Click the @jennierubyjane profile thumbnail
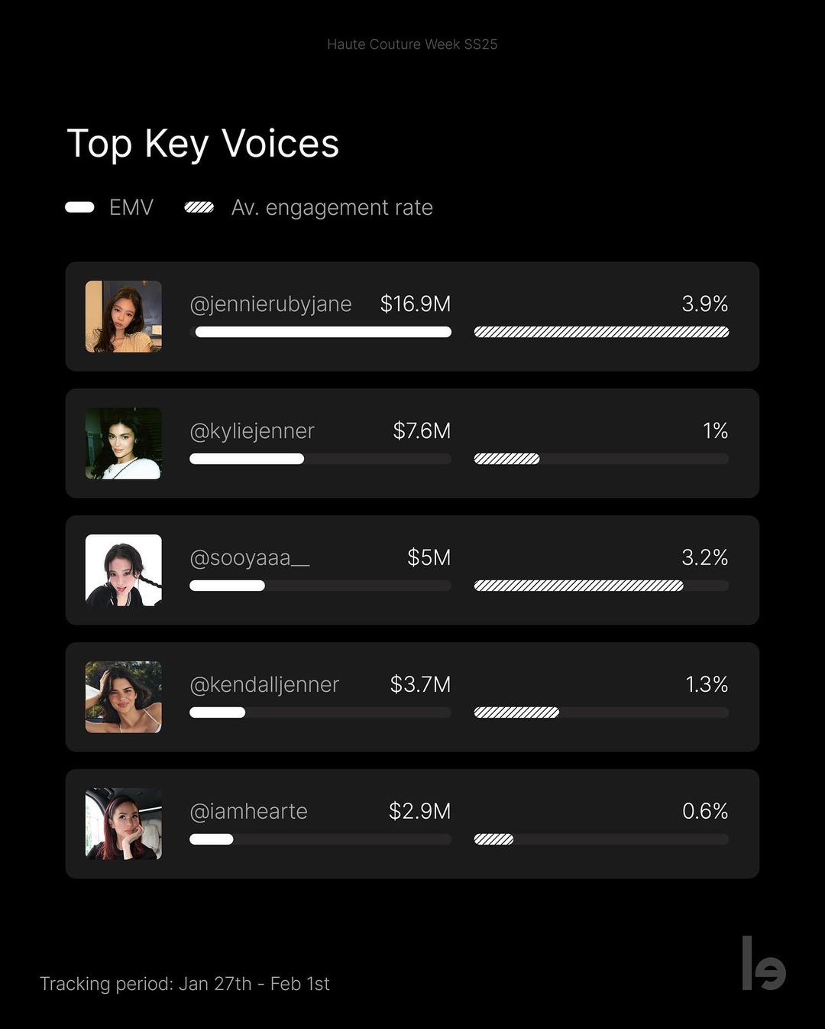Viewport: 825px width, 1029px height. pos(124,316)
